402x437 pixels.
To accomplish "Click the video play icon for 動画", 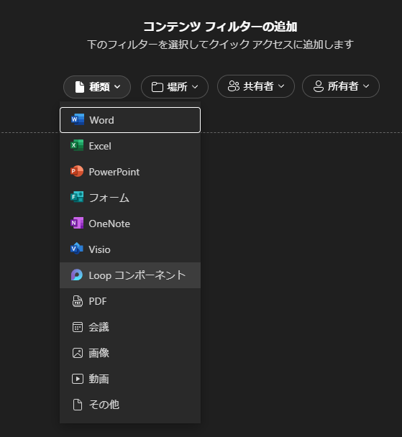I will pos(78,379).
